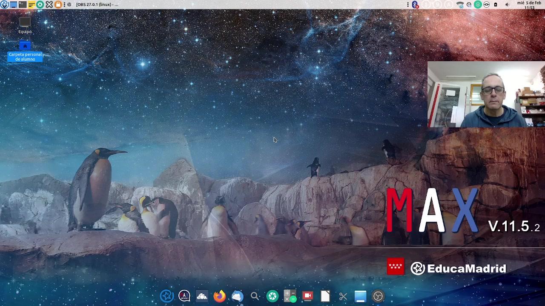The height and width of the screenshot is (306, 545).
Task: Select the Carpeta personal de alumno folder
Action: point(25,51)
